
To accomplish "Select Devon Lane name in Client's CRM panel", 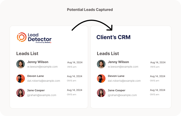I will (x=116, y=76).
